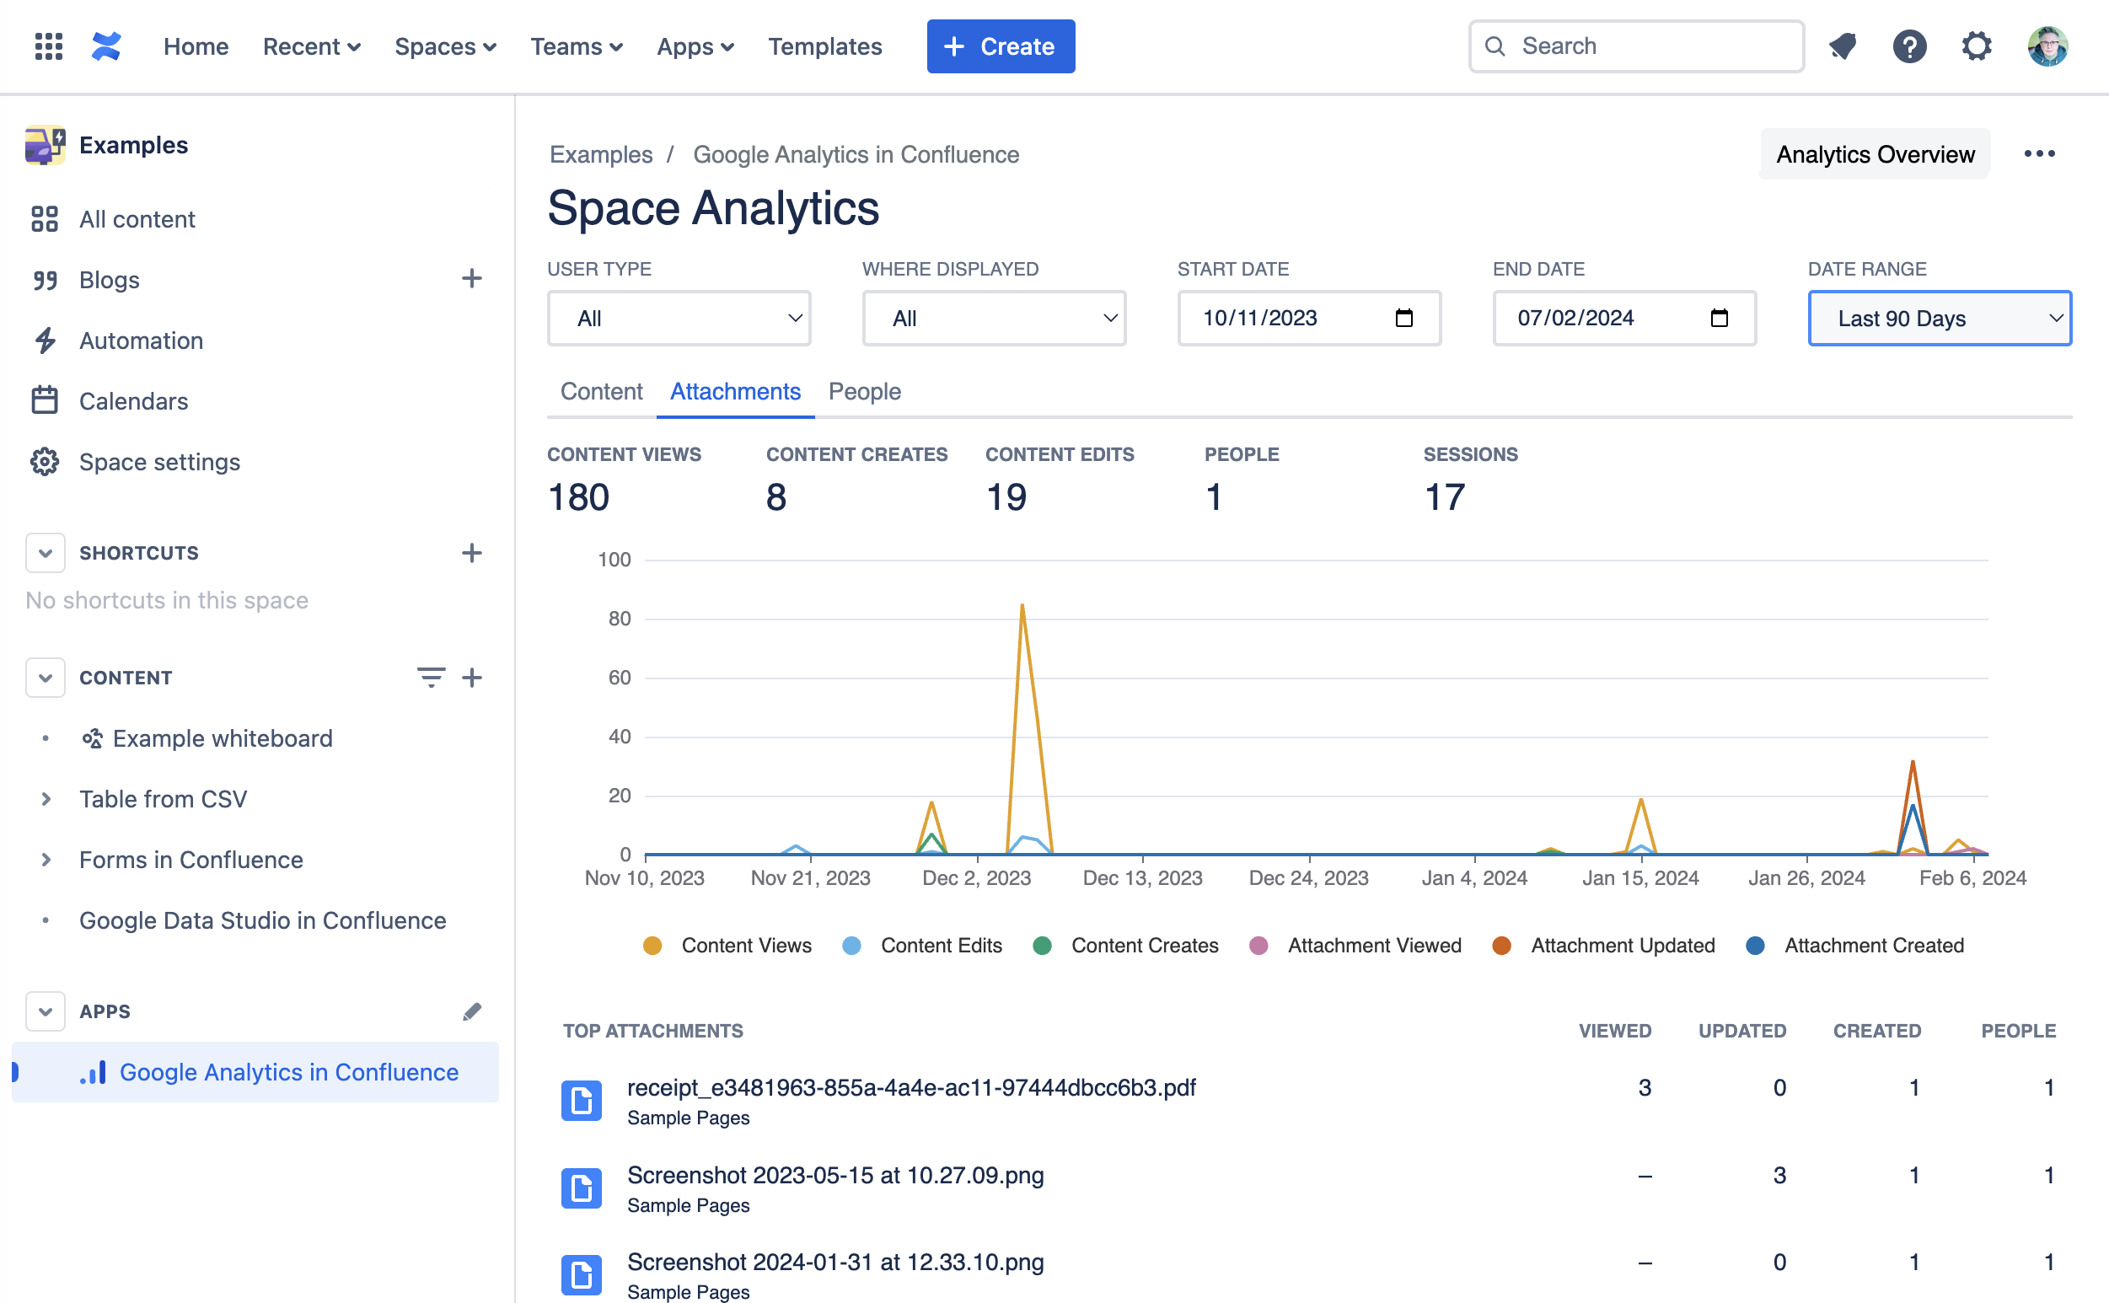Open the Spaces menu
Screen dimensions: 2109x1303
445,46
